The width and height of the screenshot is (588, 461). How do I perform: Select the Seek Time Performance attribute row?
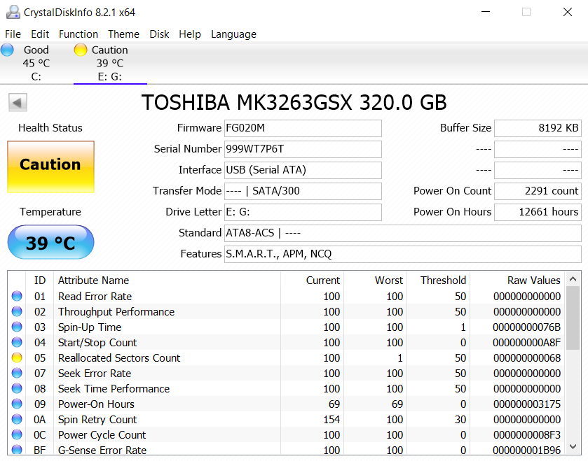tap(287, 388)
